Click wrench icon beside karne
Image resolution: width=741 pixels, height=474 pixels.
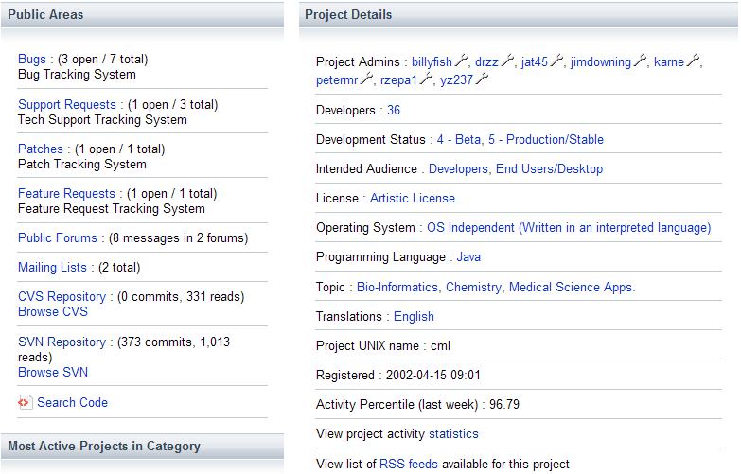(694, 61)
